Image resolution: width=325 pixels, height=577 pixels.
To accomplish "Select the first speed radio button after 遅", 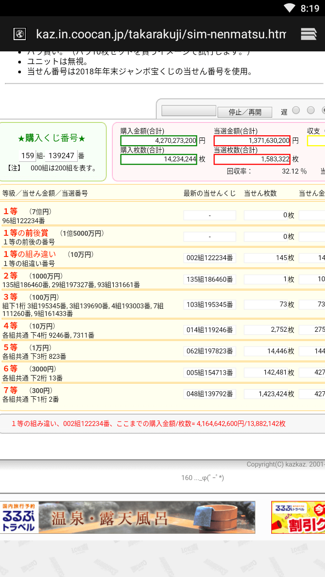I will point(296,110).
